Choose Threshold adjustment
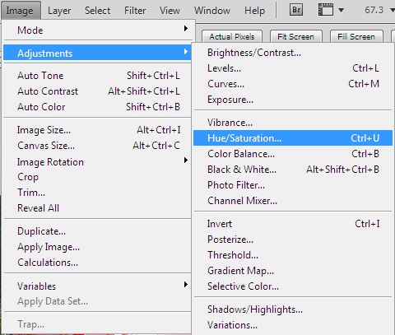The image size is (395, 335). pyautogui.click(x=293, y=255)
